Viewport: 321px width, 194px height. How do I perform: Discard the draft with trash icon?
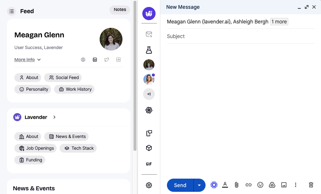click(x=311, y=185)
